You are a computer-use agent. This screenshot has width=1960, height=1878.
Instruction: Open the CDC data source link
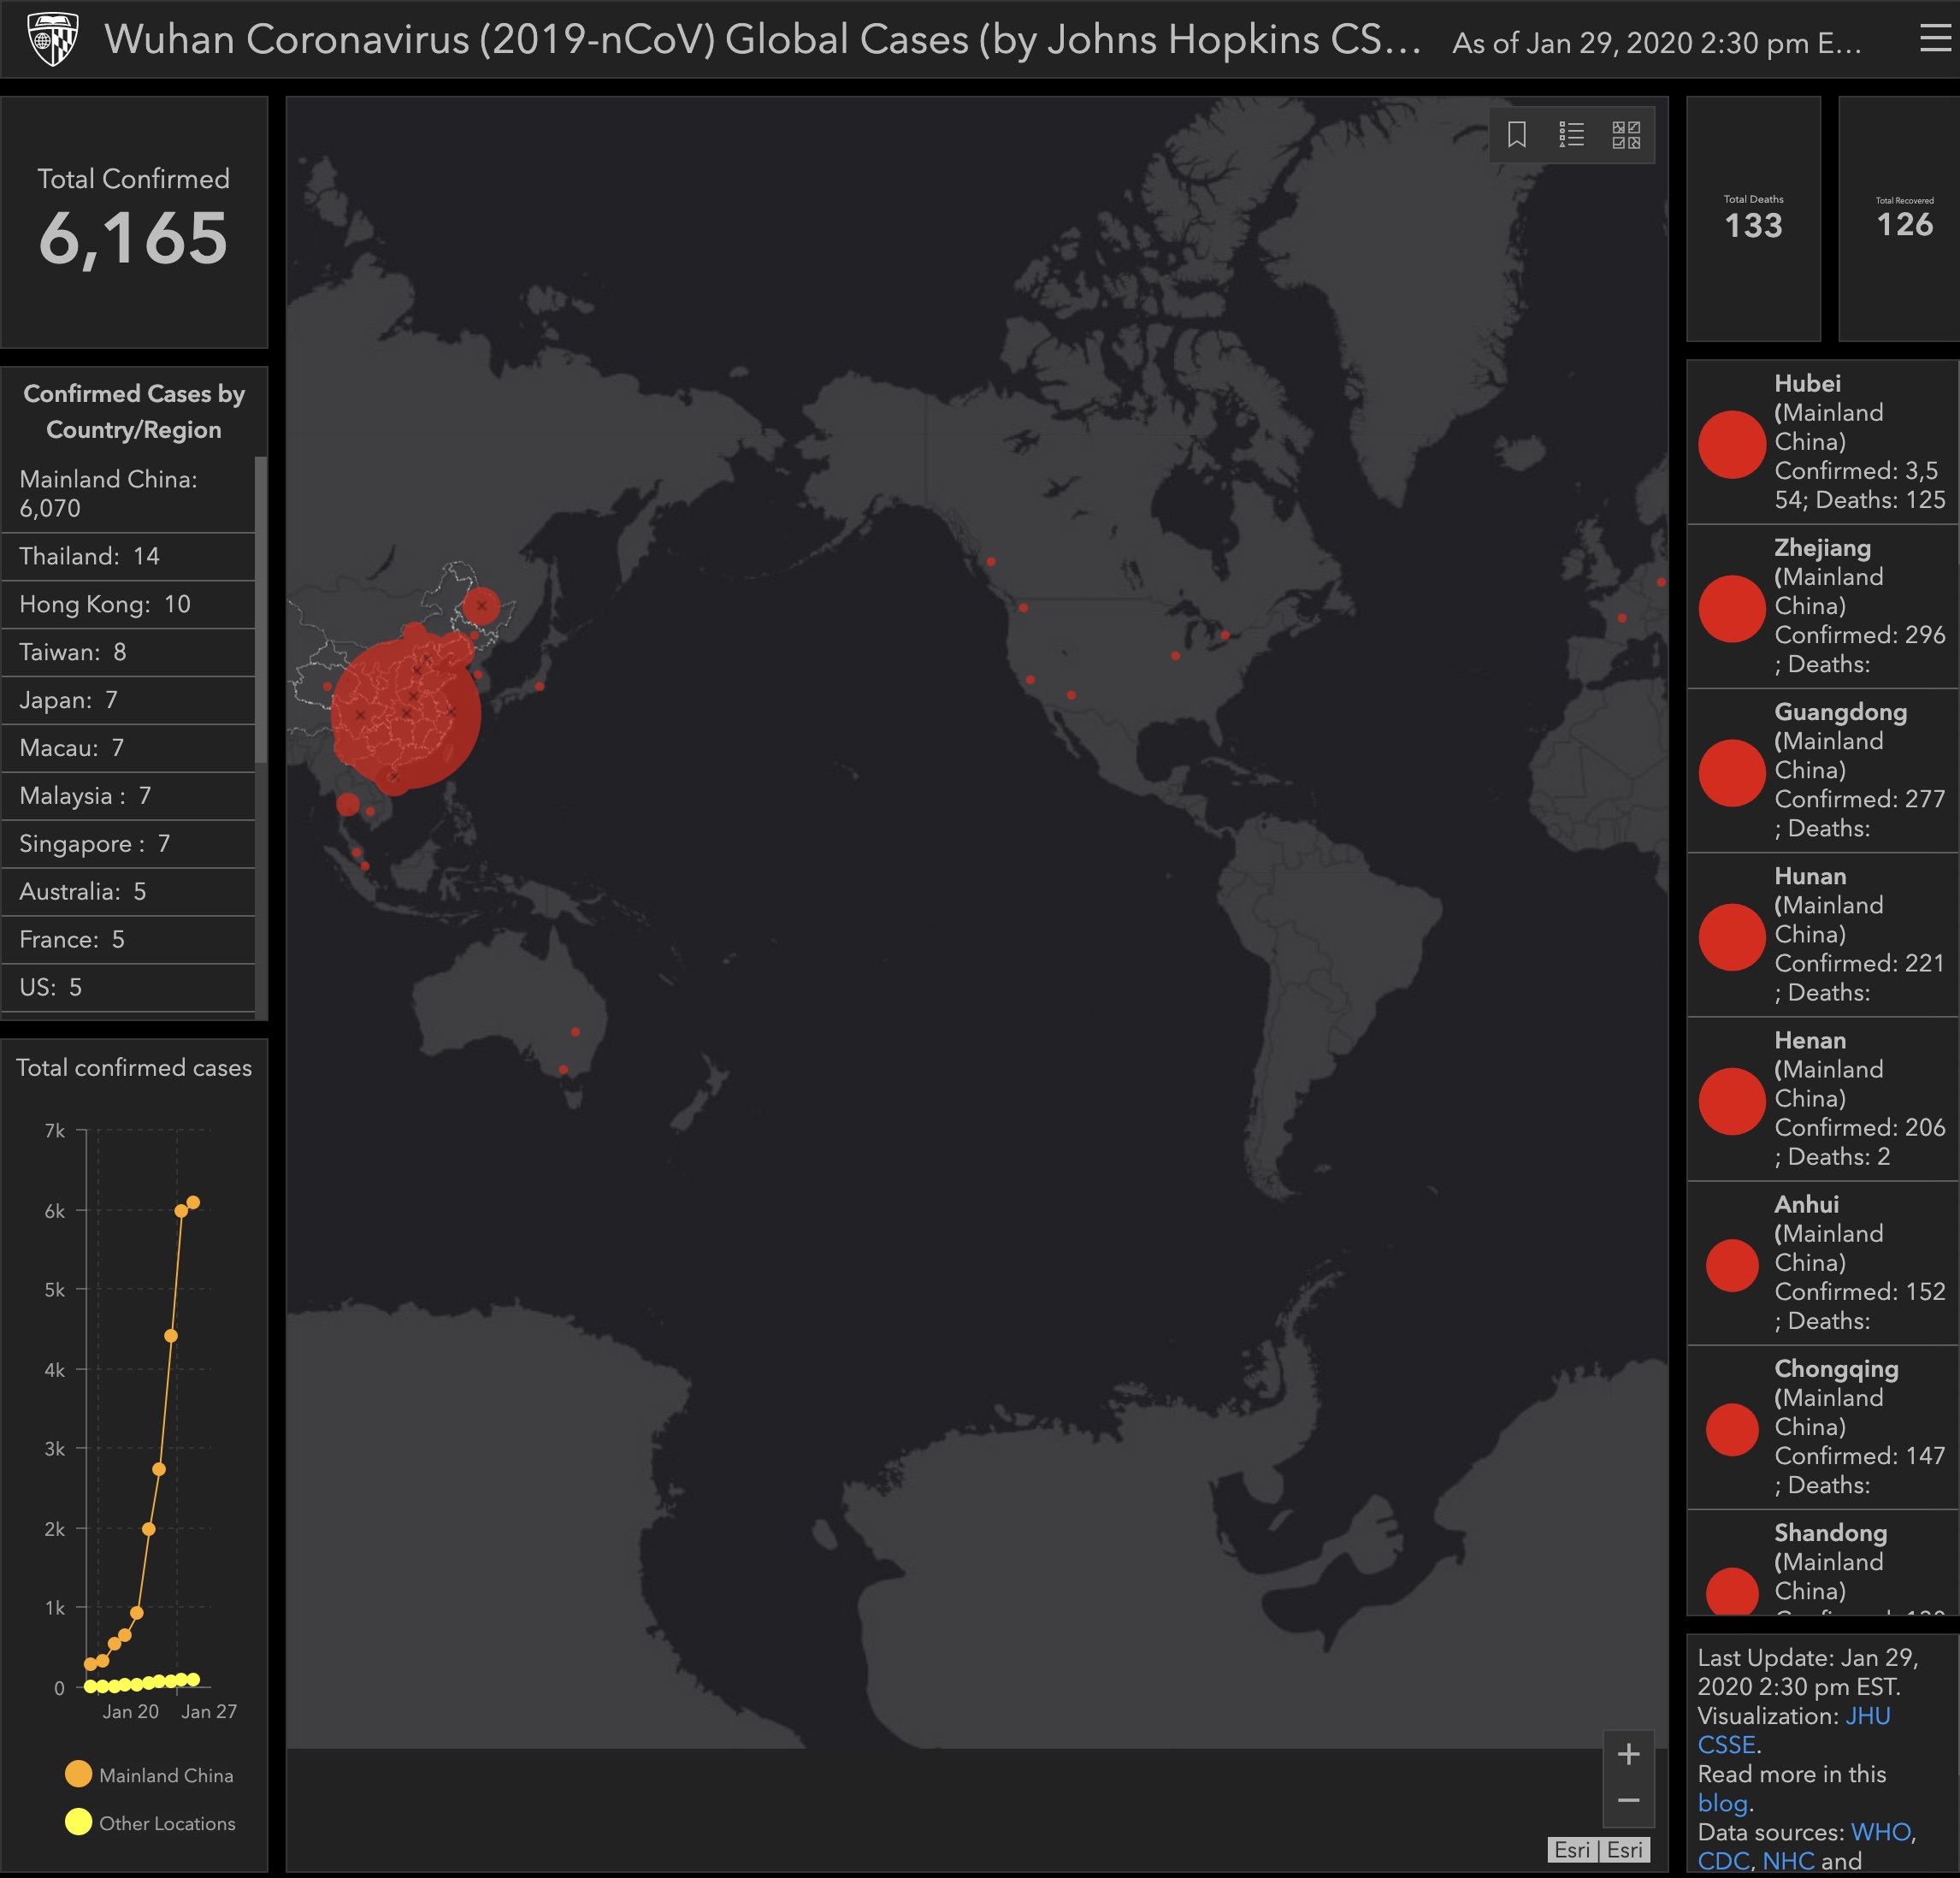pyautogui.click(x=1723, y=1861)
